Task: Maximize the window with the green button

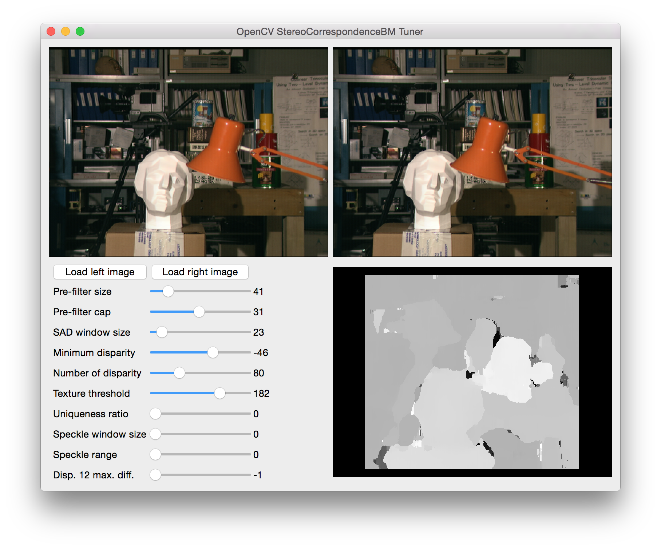Action: click(x=80, y=32)
